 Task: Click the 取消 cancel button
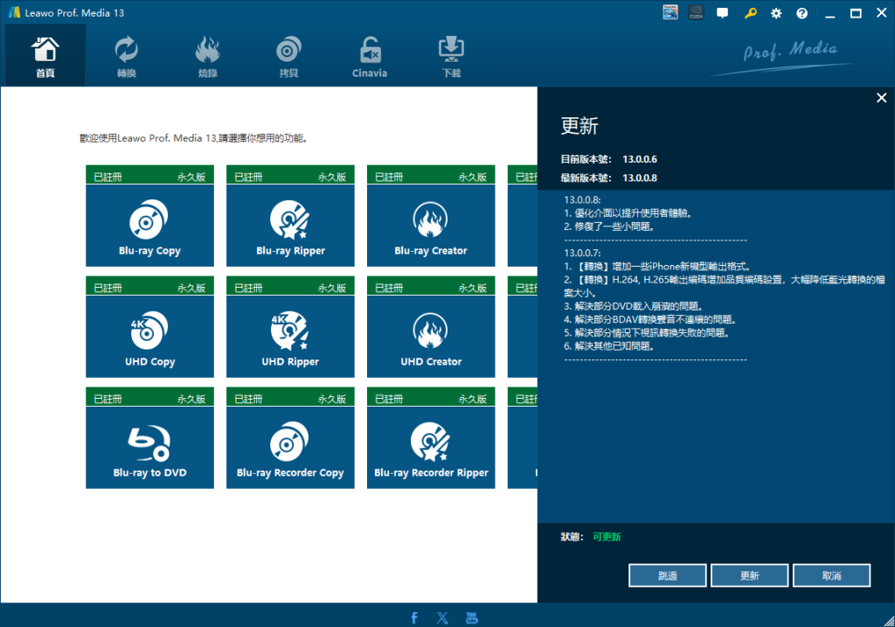tap(832, 575)
